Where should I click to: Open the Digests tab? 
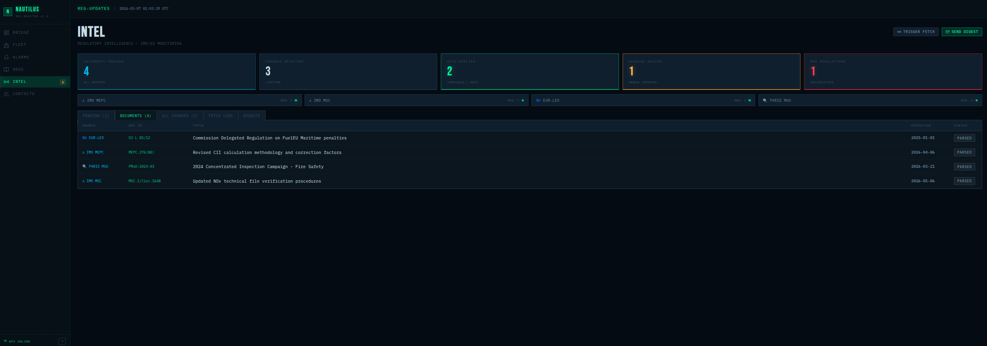click(x=251, y=116)
